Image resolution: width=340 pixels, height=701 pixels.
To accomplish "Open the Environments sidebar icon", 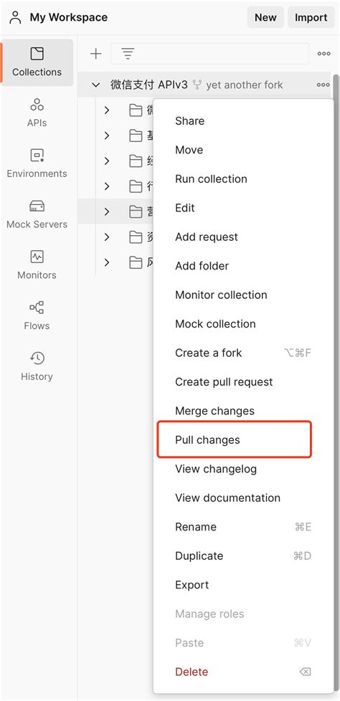I will click(37, 163).
